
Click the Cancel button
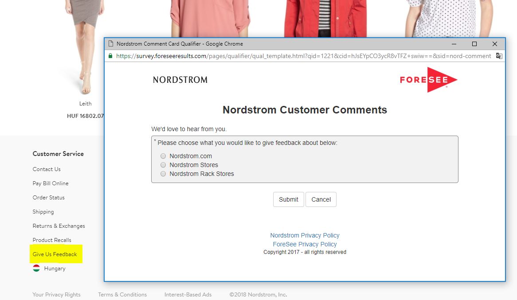click(321, 199)
